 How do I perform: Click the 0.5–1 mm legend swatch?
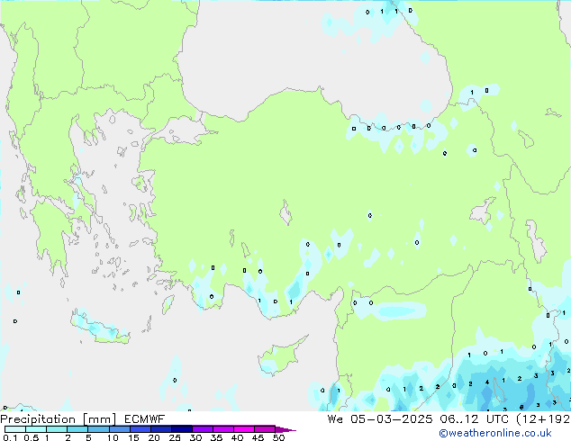(36, 429)
